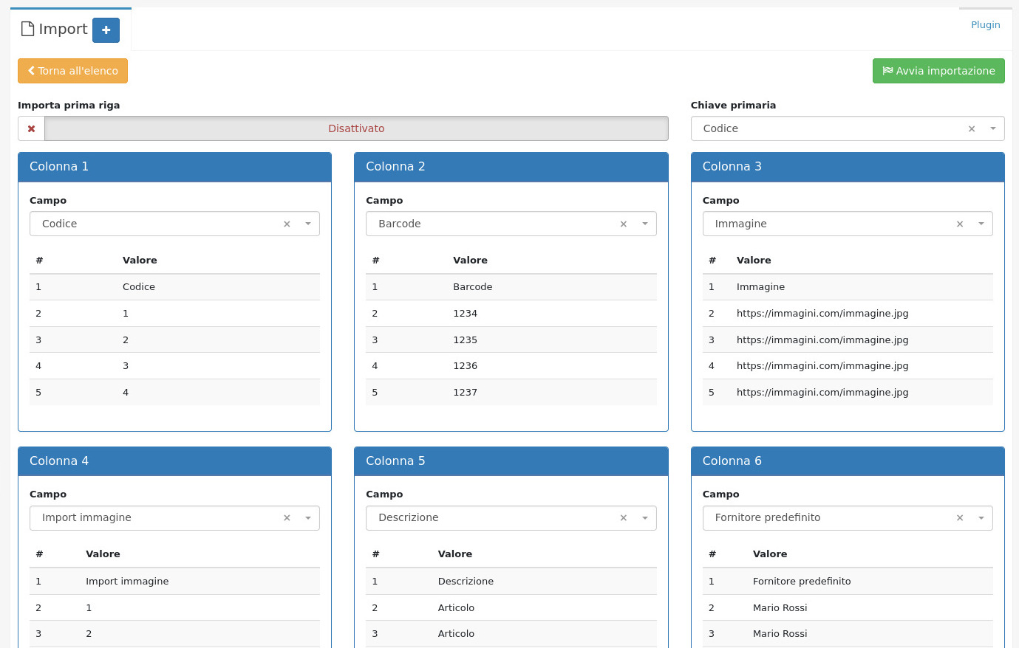This screenshot has width=1019, height=648.
Task: Clear the Codice field in Colonna 1
Action: 287,224
